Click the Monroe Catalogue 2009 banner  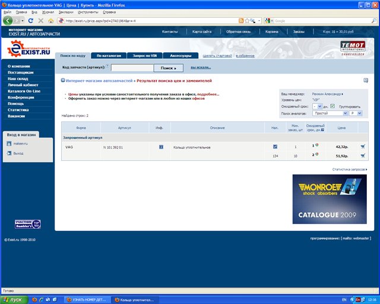coord(330,199)
